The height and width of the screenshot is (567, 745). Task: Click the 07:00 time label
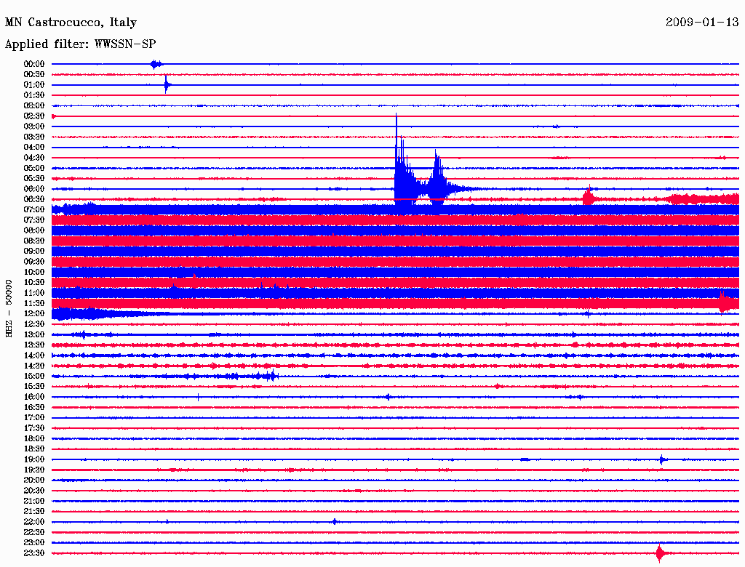click(x=34, y=209)
